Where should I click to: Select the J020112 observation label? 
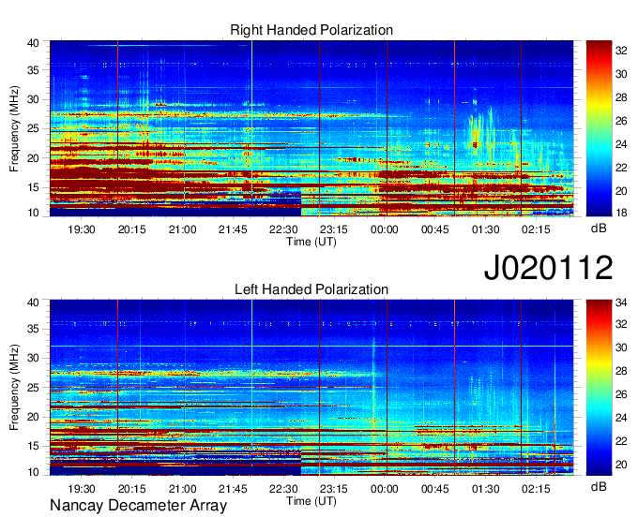click(x=548, y=267)
